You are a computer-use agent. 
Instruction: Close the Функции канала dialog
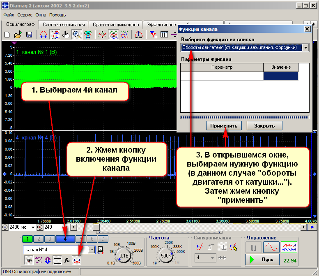(307, 29)
